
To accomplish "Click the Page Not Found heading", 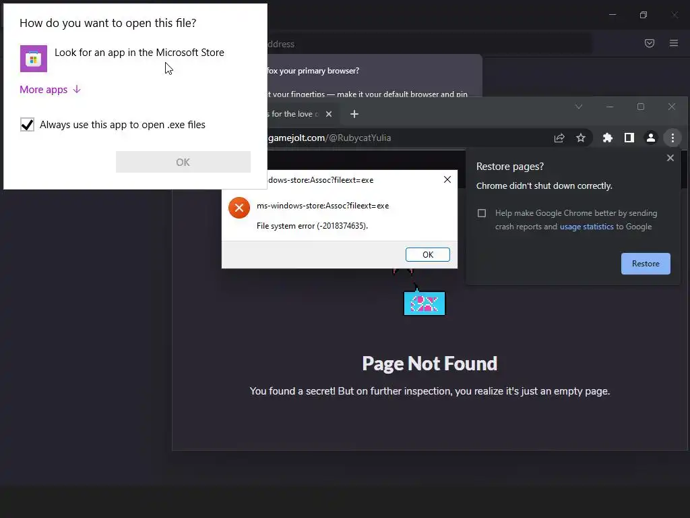I will click(x=429, y=364).
